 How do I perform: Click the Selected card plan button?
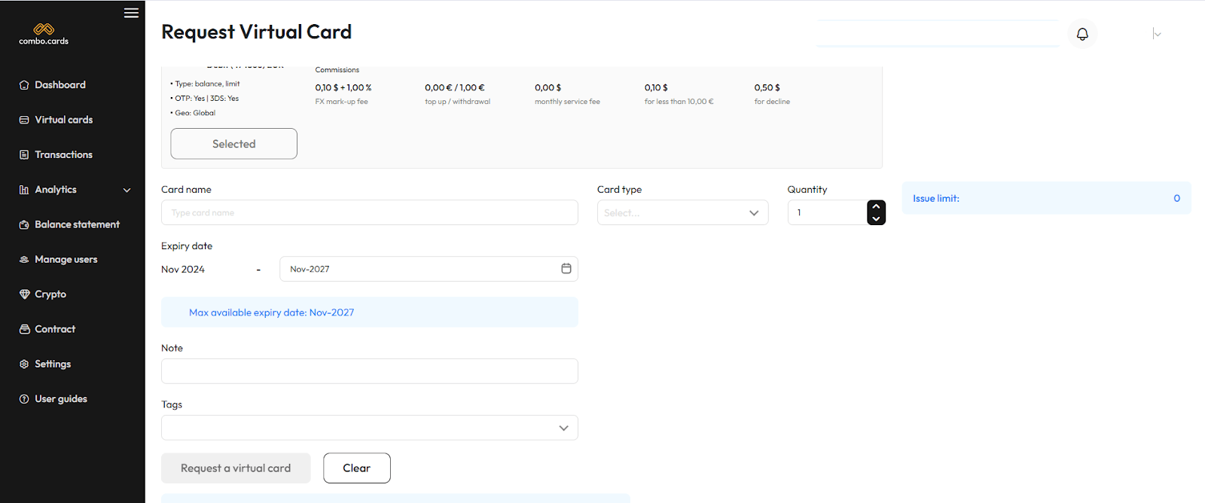click(233, 144)
